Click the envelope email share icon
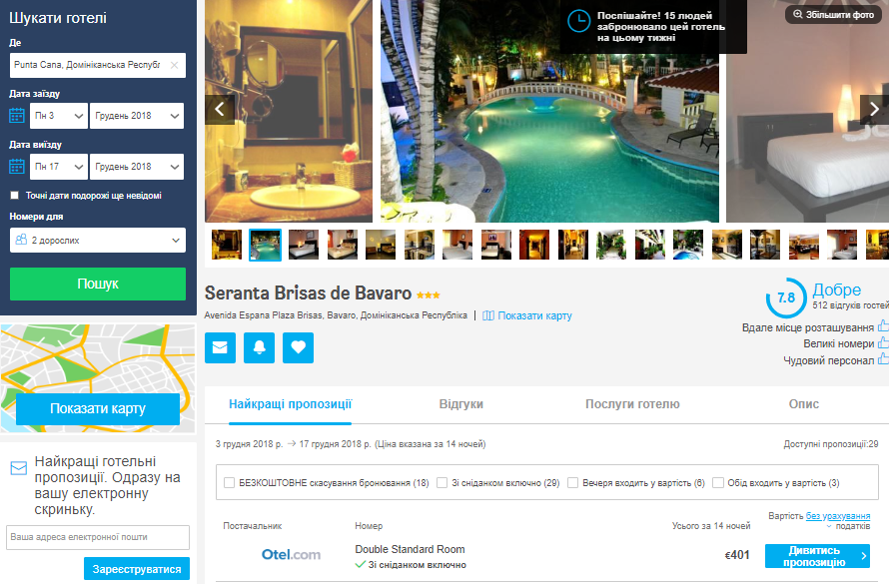889x584 pixels. [x=220, y=347]
